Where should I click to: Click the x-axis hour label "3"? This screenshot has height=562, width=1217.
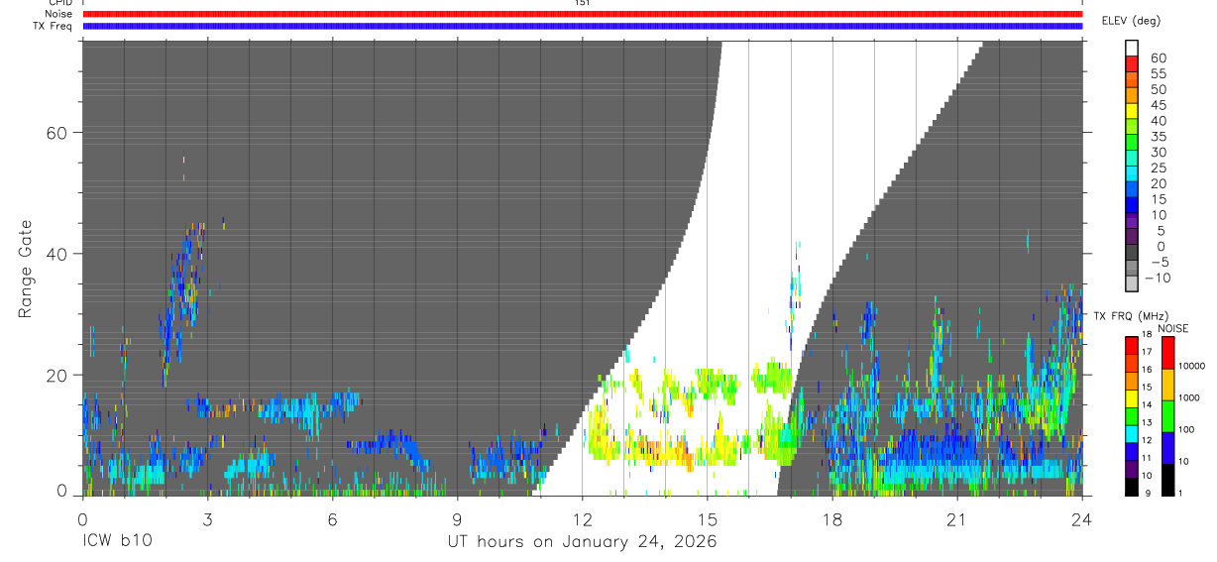coord(207,518)
